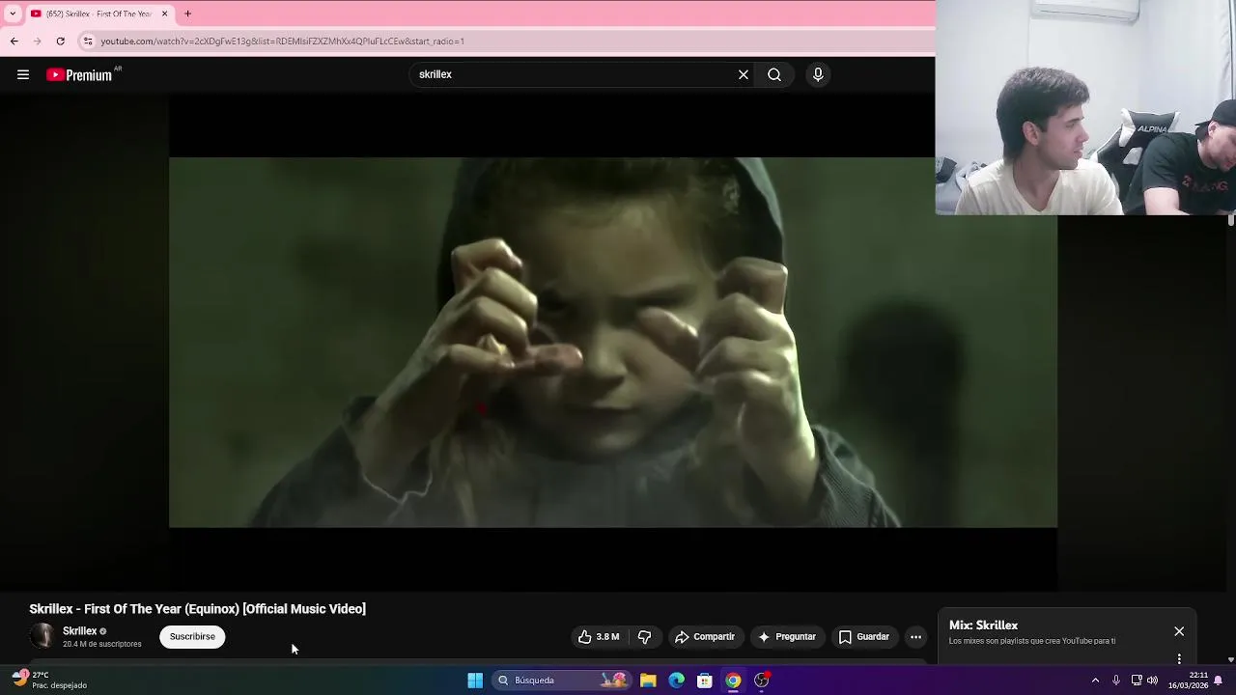
Task: Go back in browser history
Action: [14, 41]
